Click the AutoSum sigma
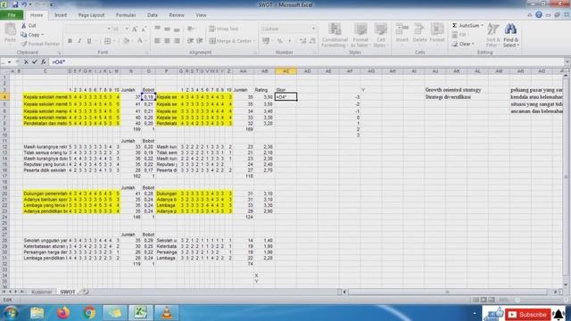This screenshot has width=571, height=321. (x=454, y=26)
